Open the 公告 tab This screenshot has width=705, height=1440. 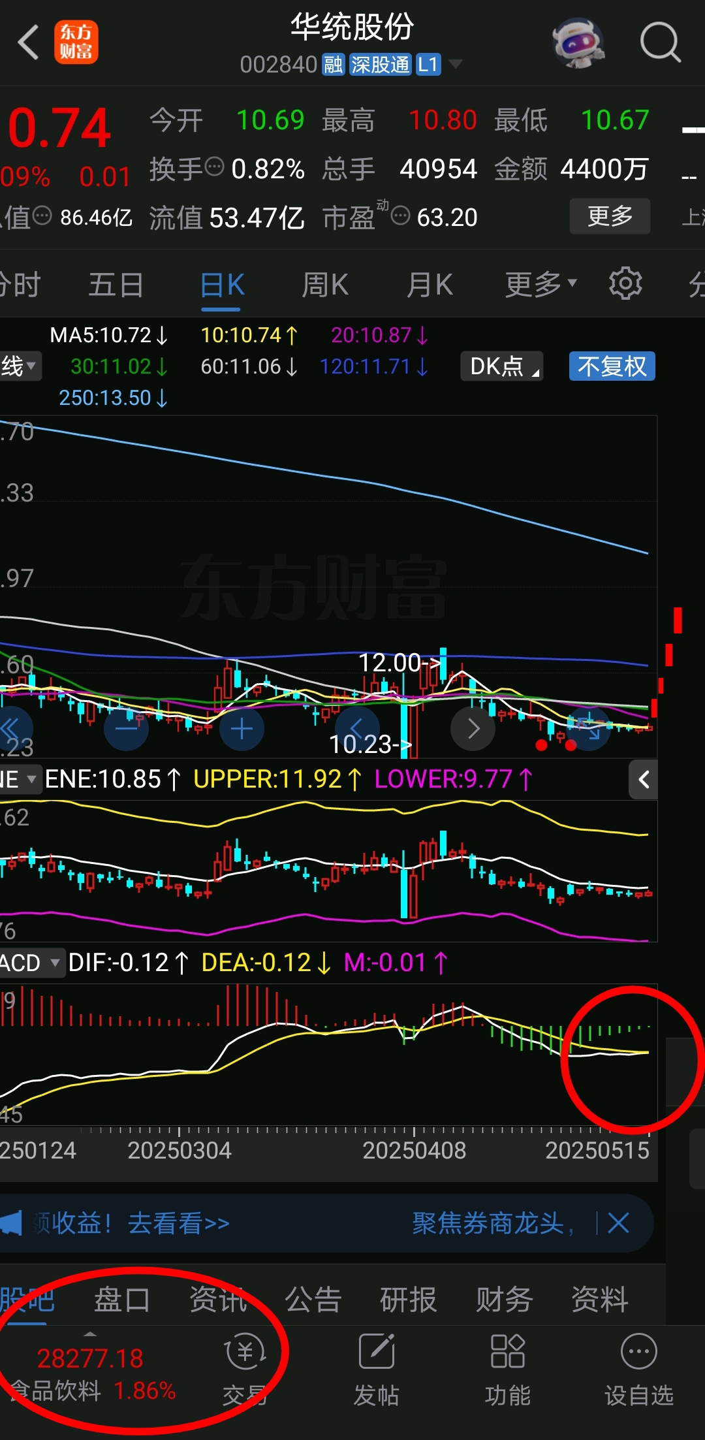coord(313,1300)
